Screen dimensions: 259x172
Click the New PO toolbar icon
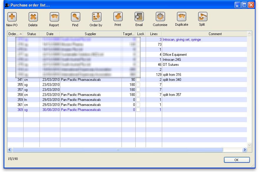[x=12, y=17]
